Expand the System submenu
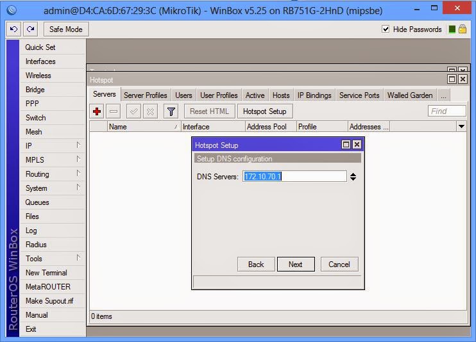The width and height of the screenshot is (476, 342). pos(78,188)
